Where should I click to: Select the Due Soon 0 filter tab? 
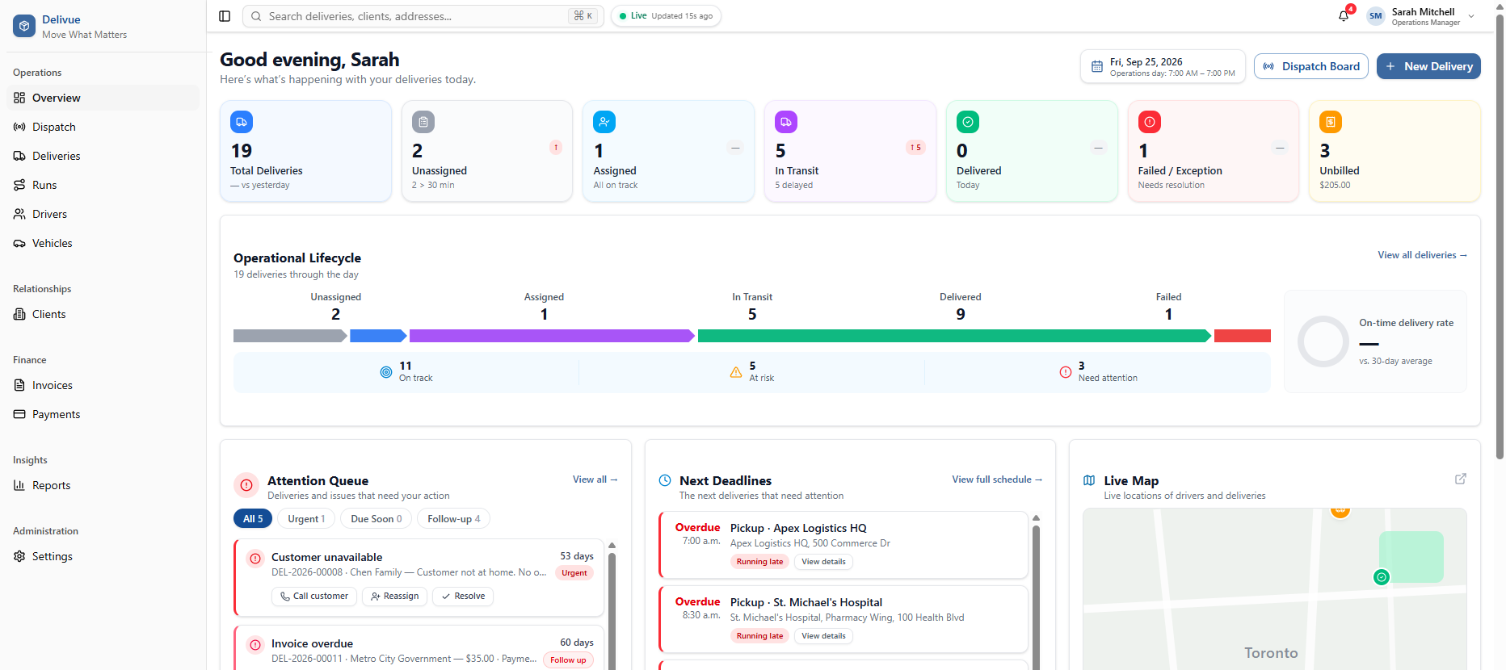pos(376,519)
